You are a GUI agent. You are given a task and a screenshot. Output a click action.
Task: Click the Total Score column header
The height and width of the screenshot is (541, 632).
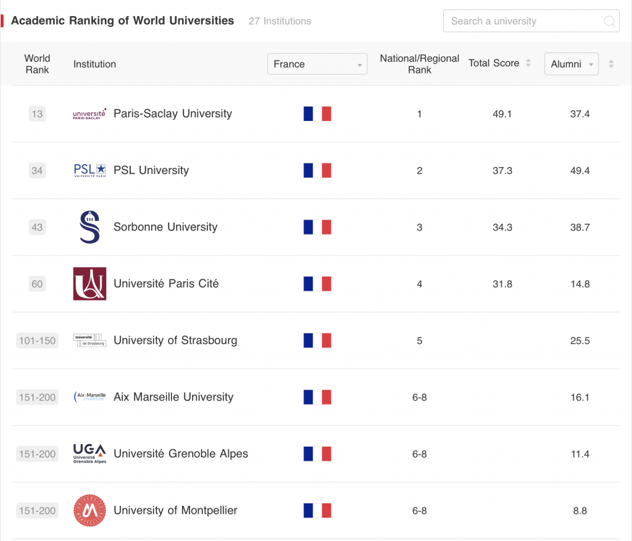pos(494,64)
